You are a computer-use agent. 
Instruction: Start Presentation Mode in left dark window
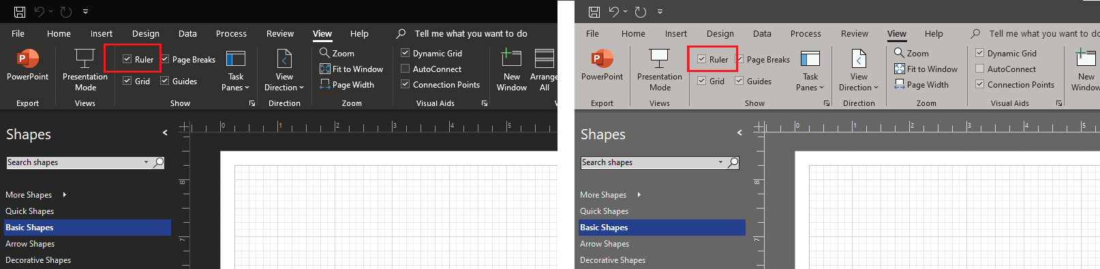coord(85,69)
